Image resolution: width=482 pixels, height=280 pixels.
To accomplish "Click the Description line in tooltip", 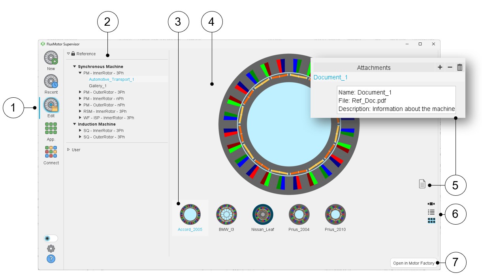I will [x=397, y=109].
